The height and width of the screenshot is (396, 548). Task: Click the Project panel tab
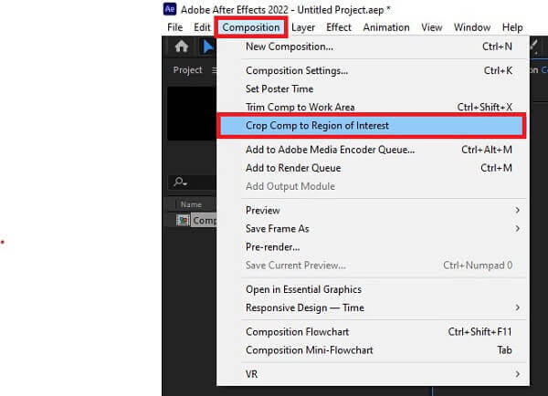187,70
